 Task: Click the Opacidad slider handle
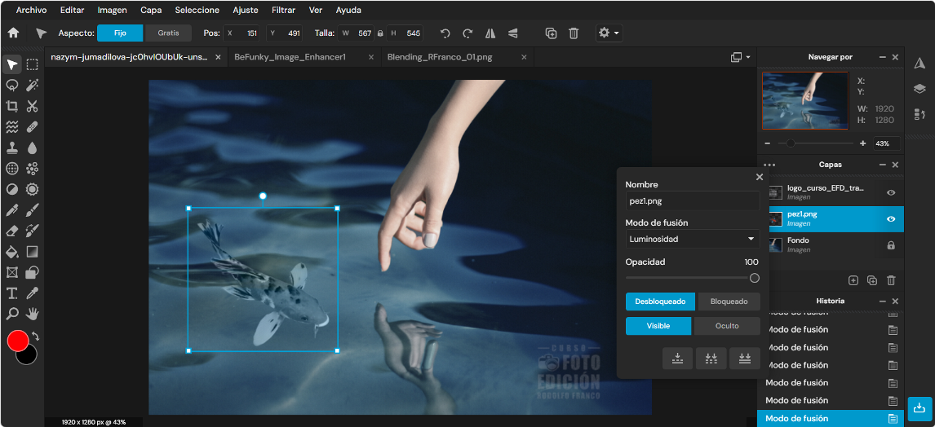coord(755,278)
